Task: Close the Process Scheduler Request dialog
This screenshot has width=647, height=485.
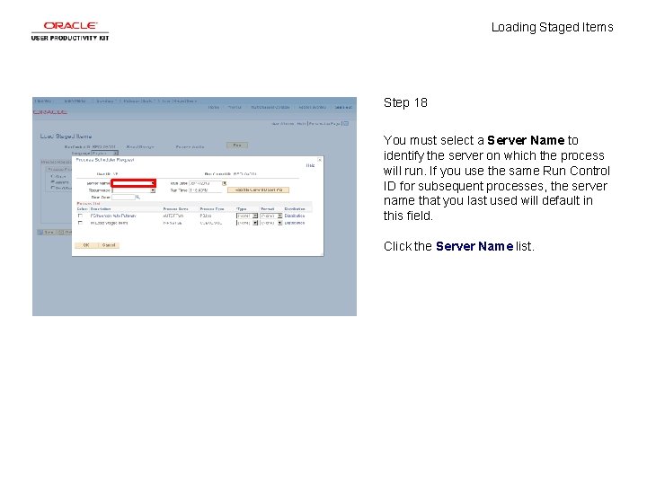Action: click(319, 160)
